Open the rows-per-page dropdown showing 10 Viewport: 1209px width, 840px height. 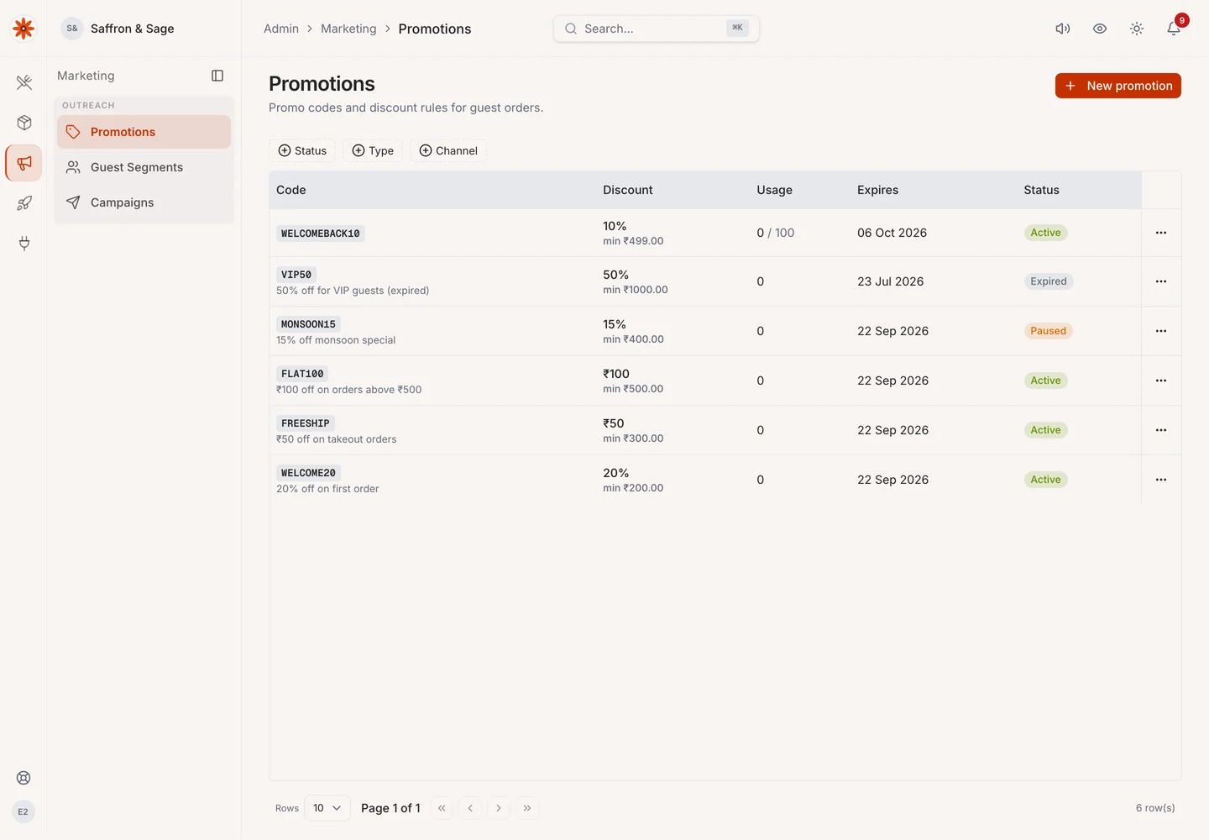[x=327, y=808]
